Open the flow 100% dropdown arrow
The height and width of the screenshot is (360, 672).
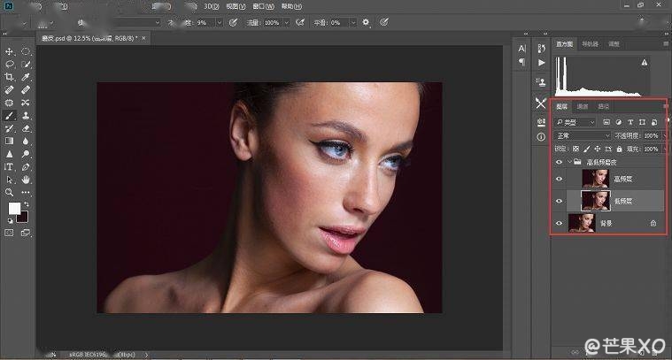(x=286, y=23)
